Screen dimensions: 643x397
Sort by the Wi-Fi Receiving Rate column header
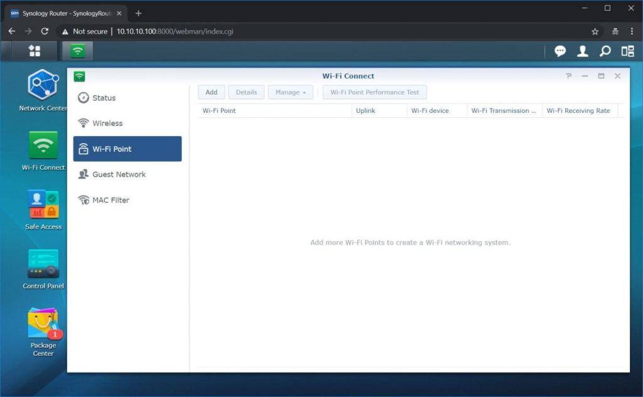(580, 110)
